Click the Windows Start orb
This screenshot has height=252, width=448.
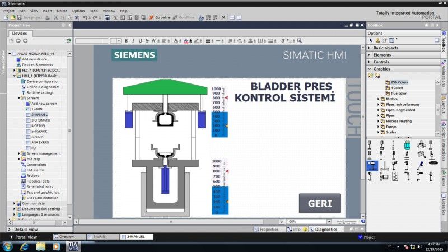[7, 246]
